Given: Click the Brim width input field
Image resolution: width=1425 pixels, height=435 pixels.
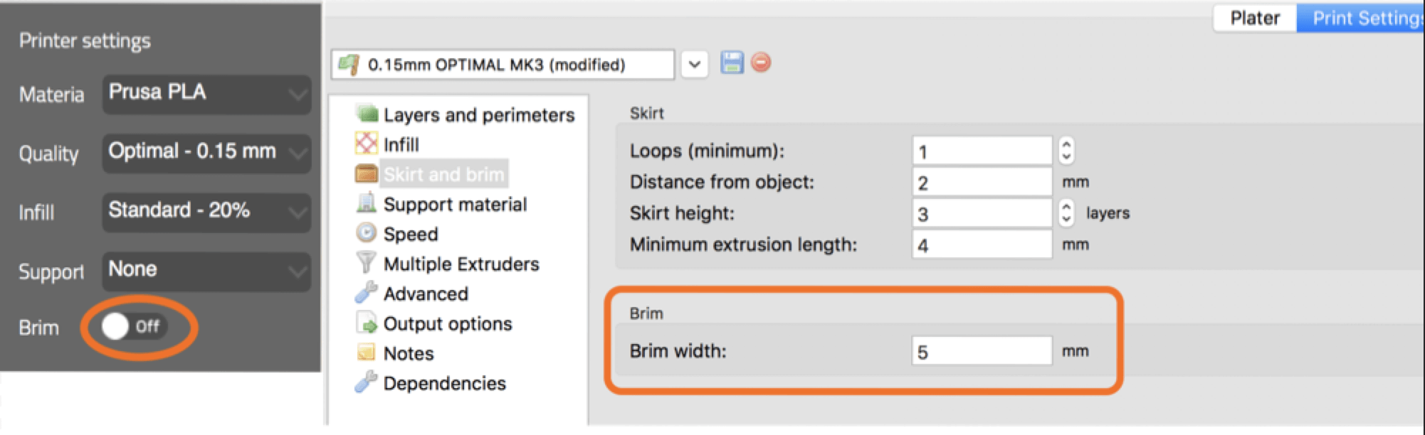Looking at the screenshot, I should tap(982, 351).
